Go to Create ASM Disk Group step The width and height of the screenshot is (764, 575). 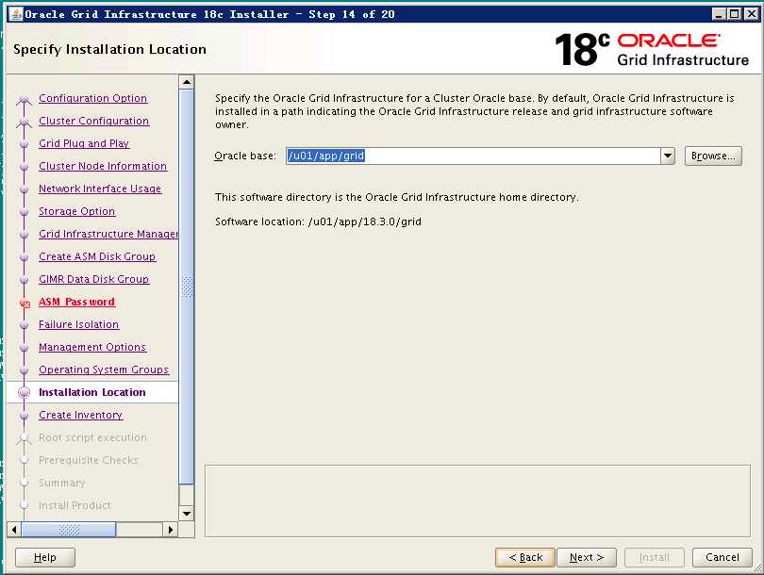pyautogui.click(x=97, y=256)
